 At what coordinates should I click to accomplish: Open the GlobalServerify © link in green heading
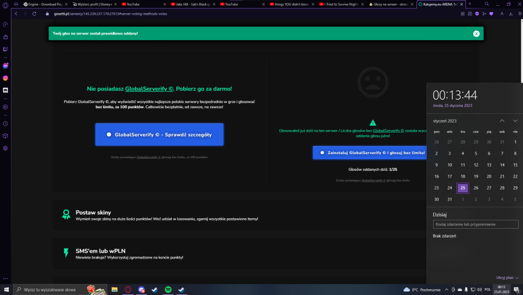(x=149, y=89)
